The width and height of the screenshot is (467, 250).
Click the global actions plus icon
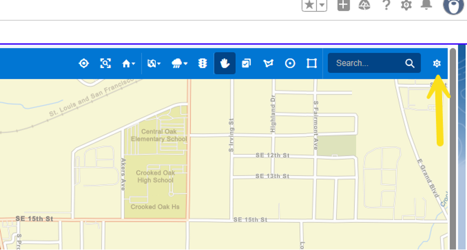point(343,5)
